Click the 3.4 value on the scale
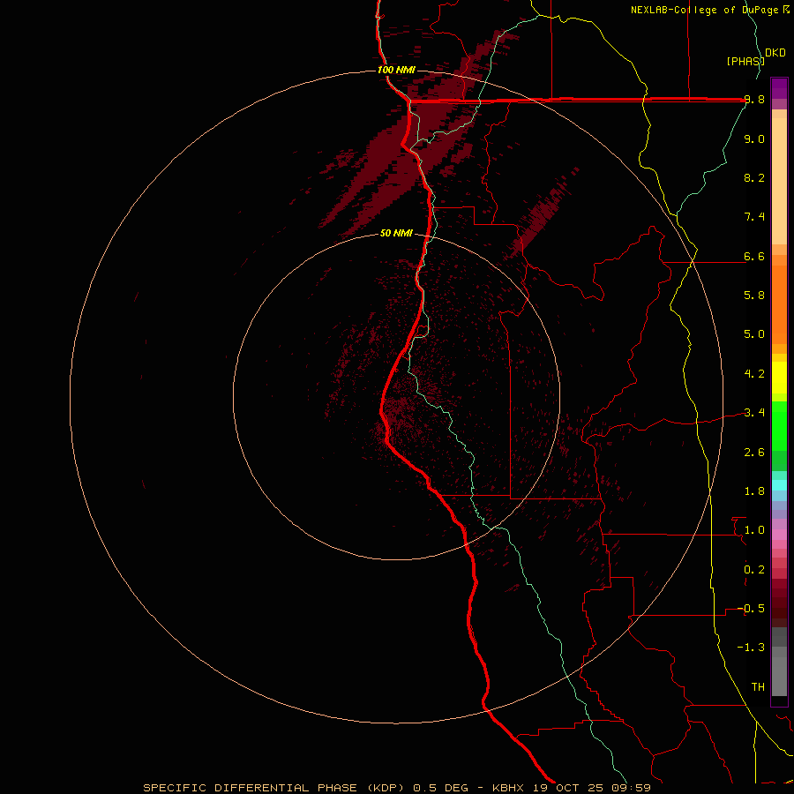794x794 pixels. click(754, 413)
